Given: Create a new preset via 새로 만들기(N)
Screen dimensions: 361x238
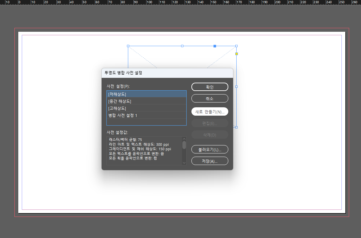Looking at the screenshot, I should click(x=210, y=111).
